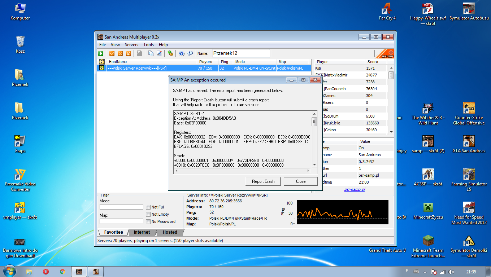This screenshot has height=277, width=491.
Task: Open the Settings gear icon in toolbar
Action: [170, 53]
